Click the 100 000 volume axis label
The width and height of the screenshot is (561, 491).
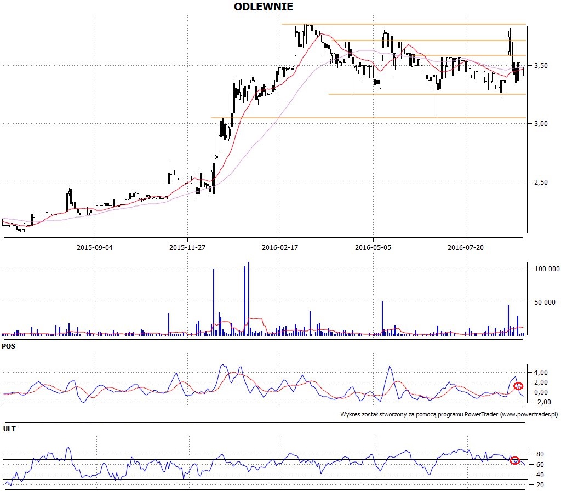point(547,269)
